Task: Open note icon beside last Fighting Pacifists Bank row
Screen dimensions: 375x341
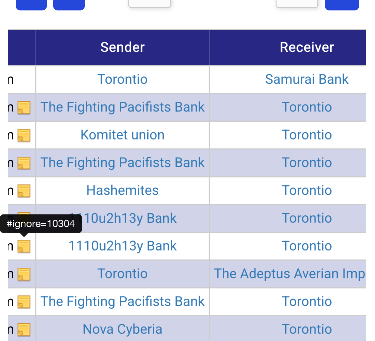Action: point(24,302)
